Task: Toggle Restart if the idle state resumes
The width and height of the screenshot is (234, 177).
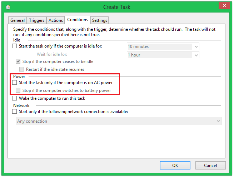Action: point(22,69)
